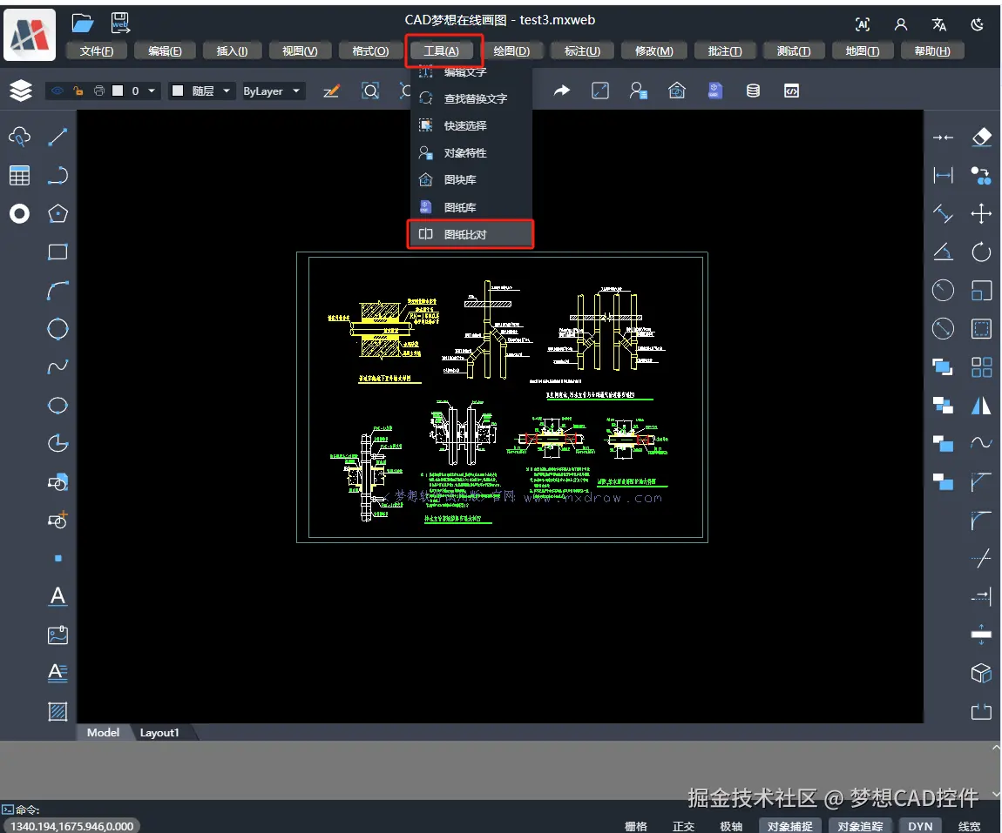Toggle 正交 ortho mode
Image resolution: width=1002 pixels, height=833 pixels.
[x=683, y=826]
